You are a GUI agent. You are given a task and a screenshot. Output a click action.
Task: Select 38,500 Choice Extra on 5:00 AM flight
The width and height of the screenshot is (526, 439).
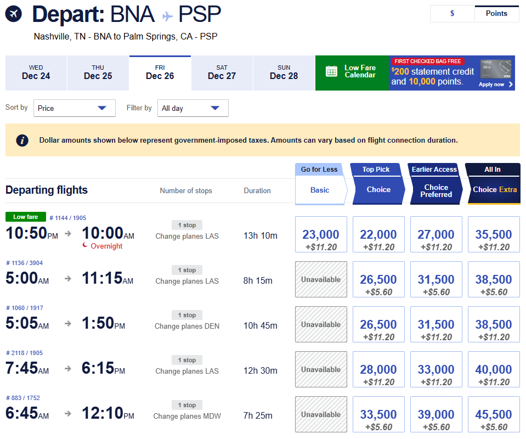coord(494,279)
